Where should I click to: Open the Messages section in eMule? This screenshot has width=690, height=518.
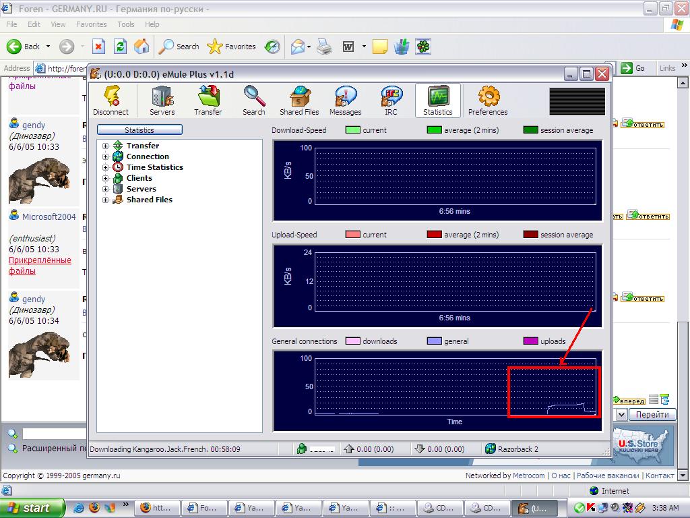(x=346, y=101)
